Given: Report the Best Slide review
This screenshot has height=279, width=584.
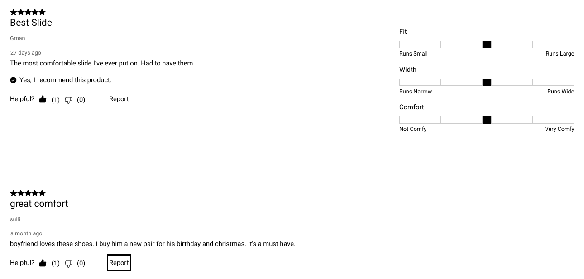Looking at the screenshot, I should click(119, 99).
